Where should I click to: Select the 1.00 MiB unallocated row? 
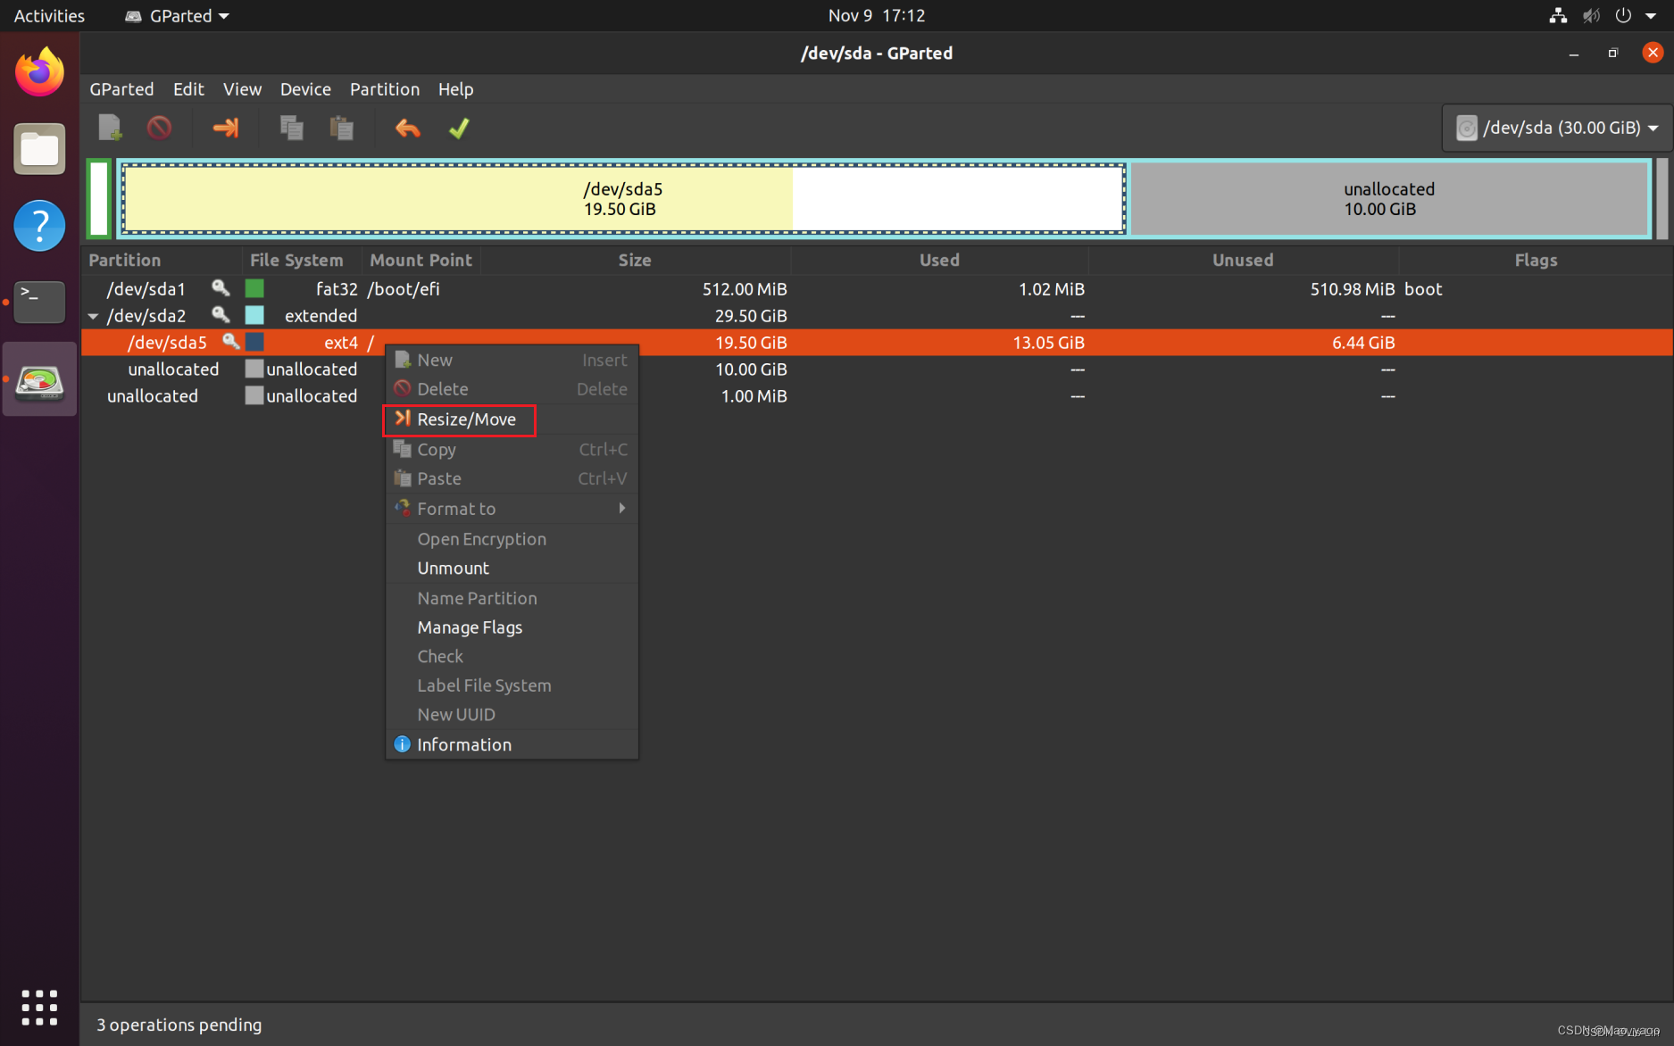click(877, 395)
